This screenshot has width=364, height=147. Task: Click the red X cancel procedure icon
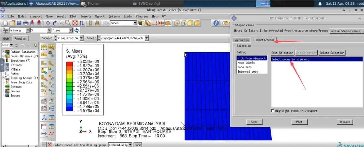[49, 145]
